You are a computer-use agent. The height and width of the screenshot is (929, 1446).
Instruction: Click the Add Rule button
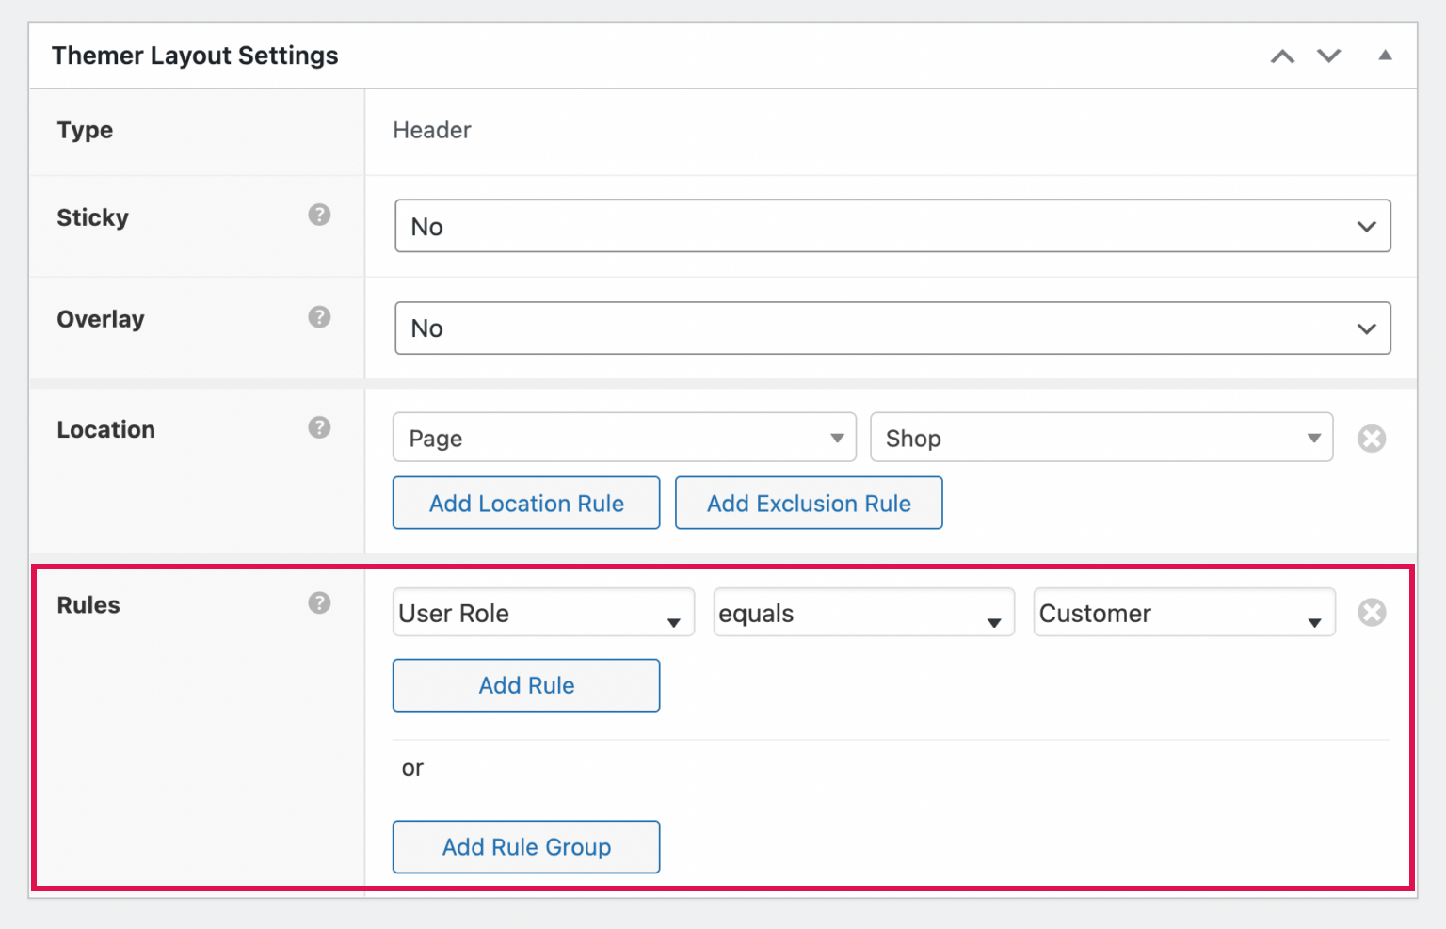[526, 686]
